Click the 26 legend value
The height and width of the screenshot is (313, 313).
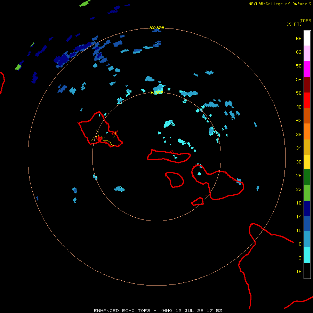(299, 176)
